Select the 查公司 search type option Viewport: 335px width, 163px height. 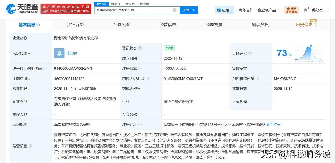[x=101, y=4]
